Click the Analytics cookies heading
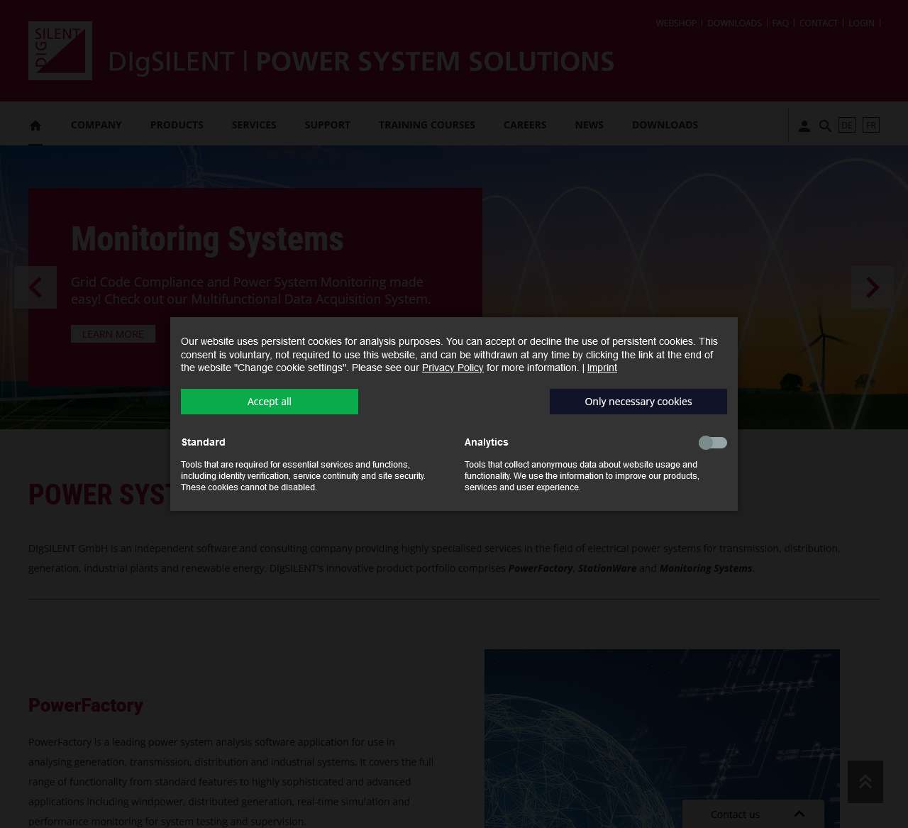908x828 pixels. (x=487, y=442)
